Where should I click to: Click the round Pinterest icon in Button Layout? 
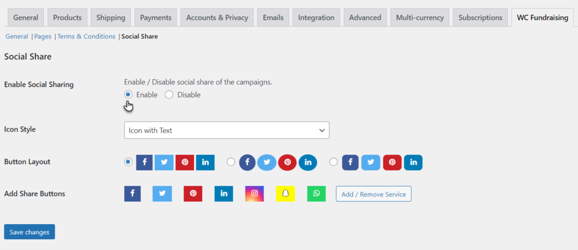[x=287, y=162]
